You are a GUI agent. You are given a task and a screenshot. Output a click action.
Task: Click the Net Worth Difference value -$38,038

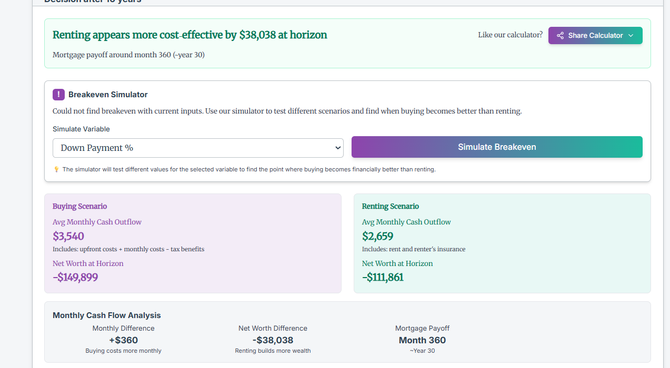(273, 340)
